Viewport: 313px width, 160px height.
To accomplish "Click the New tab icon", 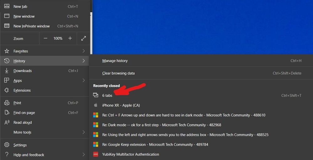I will coord(7,6).
